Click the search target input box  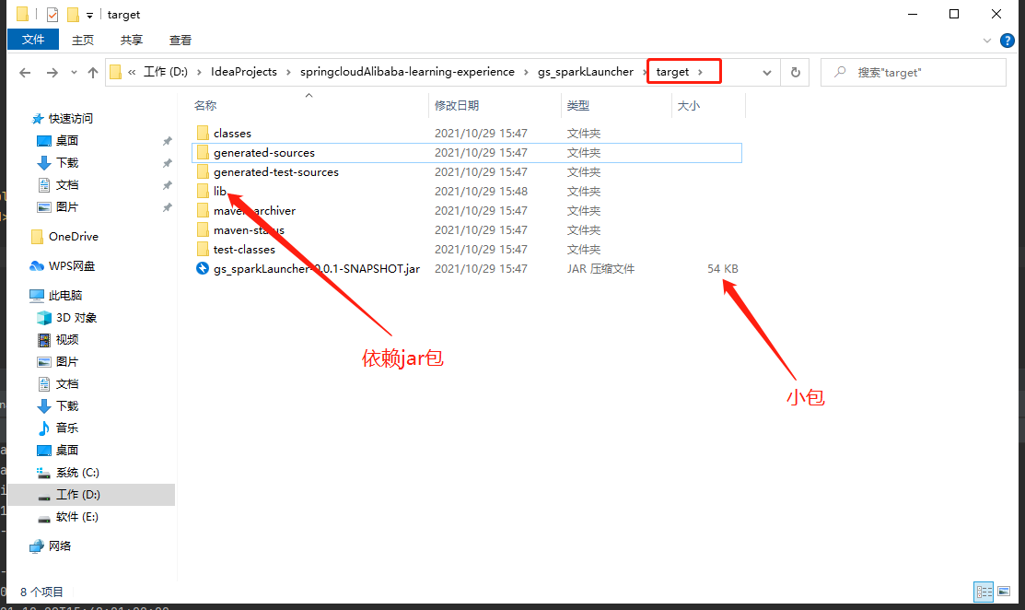pyautogui.click(x=914, y=73)
